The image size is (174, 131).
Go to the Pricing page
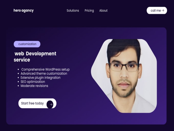89,11
